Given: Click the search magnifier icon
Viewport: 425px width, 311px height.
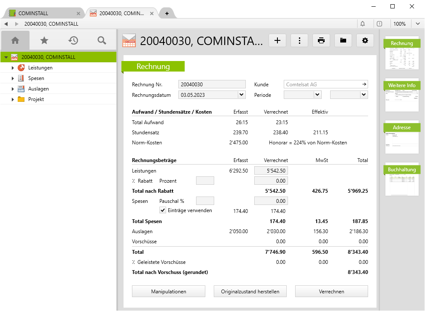Looking at the screenshot, I should 102,40.
